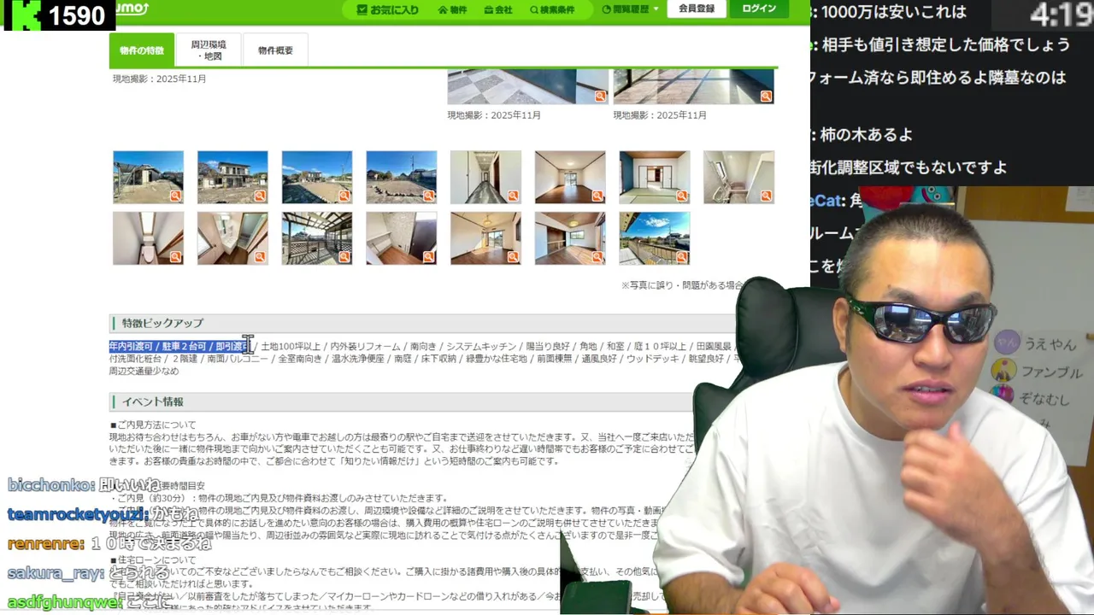Open the fence and gate exterior thumbnail
This screenshot has width=1094, height=615.
(x=148, y=177)
